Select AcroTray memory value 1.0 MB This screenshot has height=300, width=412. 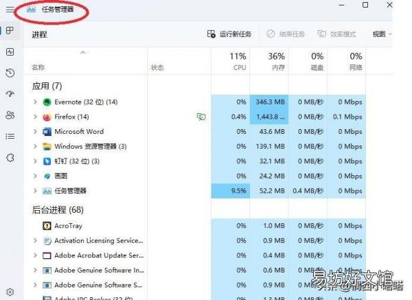[274, 226]
